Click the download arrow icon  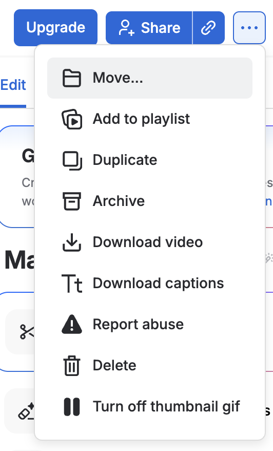pyautogui.click(x=72, y=242)
